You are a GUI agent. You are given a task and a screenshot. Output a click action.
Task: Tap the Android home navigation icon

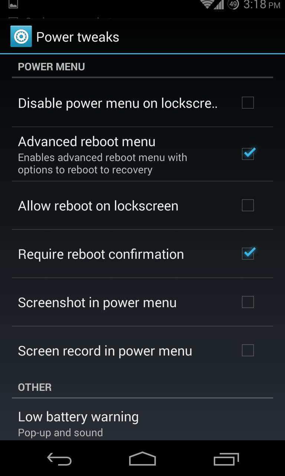tap(142, 459)
